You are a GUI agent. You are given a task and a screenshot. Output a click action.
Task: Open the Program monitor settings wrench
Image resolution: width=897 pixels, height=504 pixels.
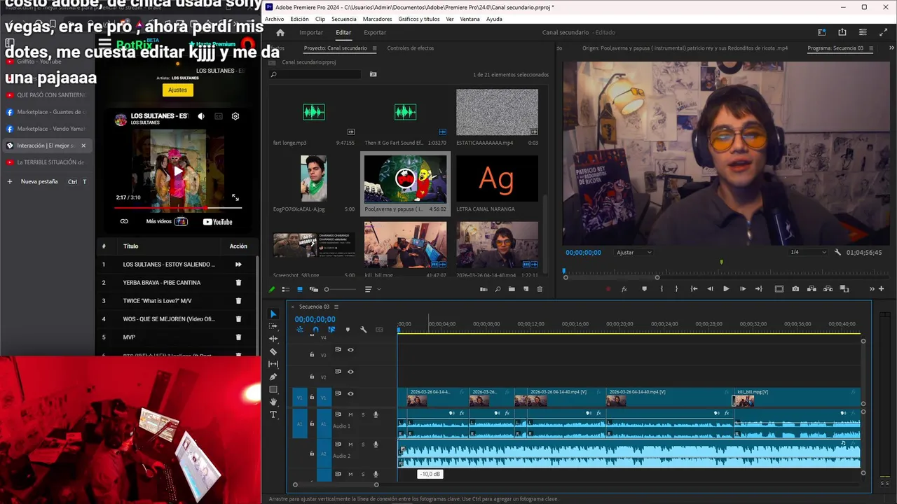pos(837,252)
